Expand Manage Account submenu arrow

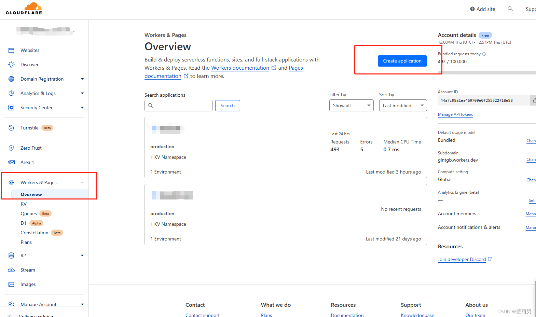(82, 304)
